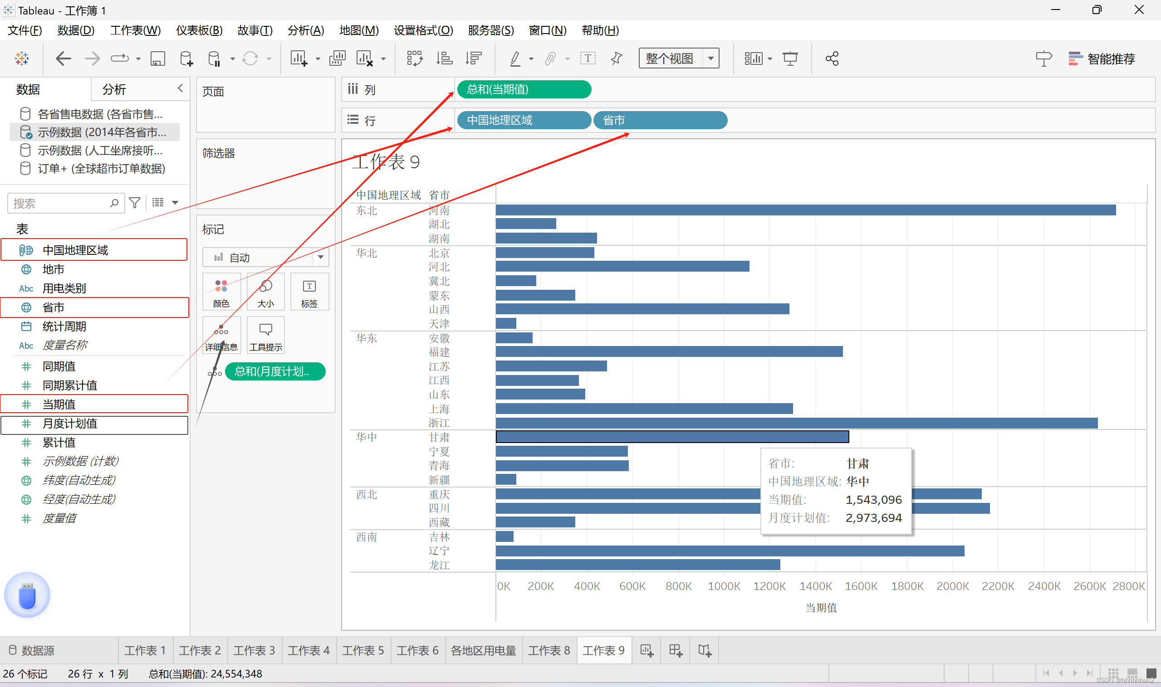Click the sort descending toolbar icon
This screenshot has width=1161, height=687.
[474, 59]
